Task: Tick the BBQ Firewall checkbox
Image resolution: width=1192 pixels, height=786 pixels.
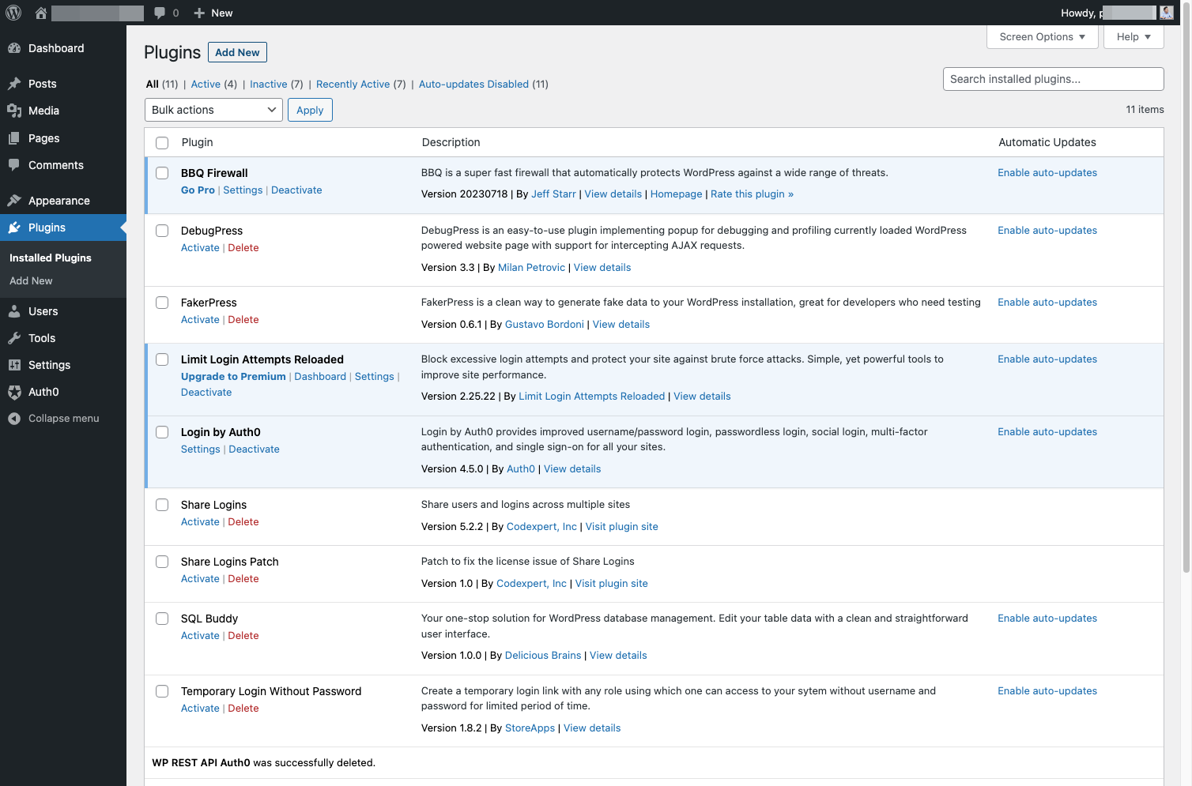Action: [x=162, y=173]
